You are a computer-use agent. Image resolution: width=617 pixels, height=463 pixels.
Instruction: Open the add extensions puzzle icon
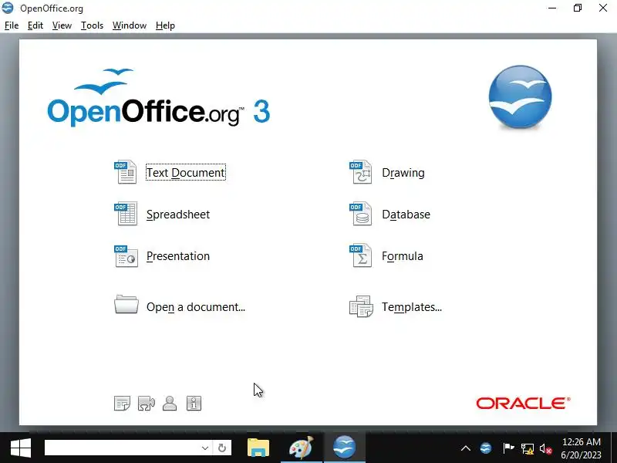[x=147, y=403]
